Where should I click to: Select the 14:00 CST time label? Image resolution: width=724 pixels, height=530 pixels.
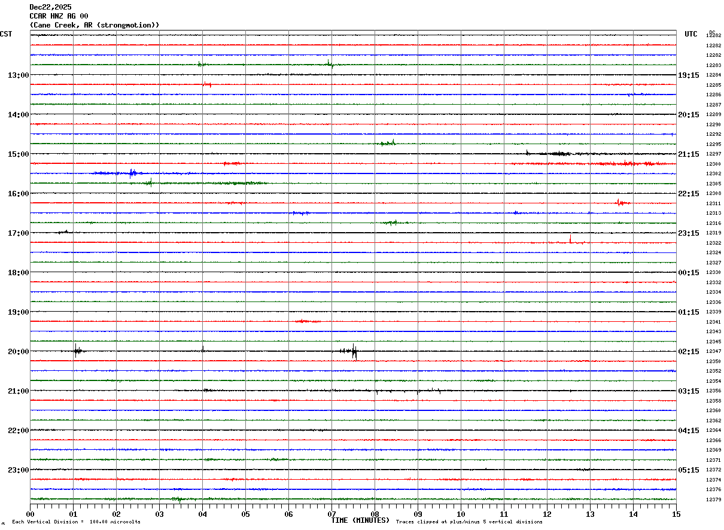pos(18,114)
